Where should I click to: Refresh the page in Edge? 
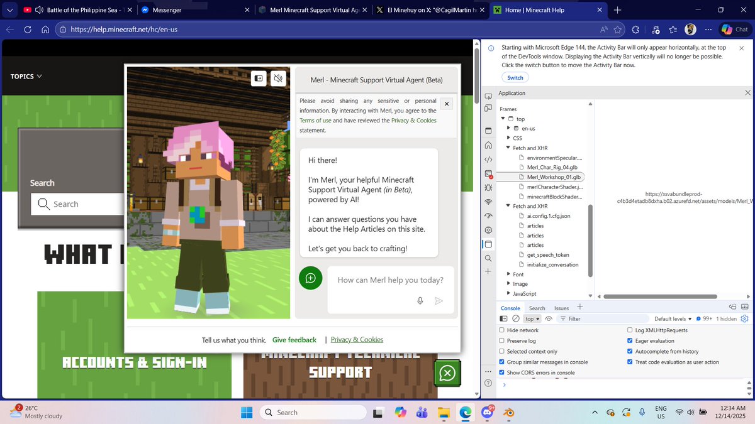tap(28, 30)
